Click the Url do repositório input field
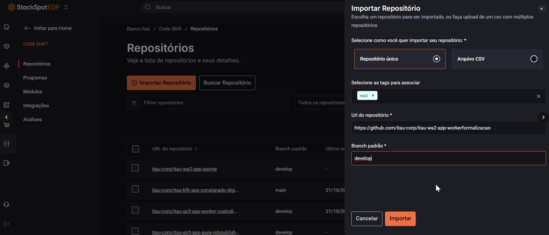The width and height of the screenshot is (549, 235). point(448,128)
